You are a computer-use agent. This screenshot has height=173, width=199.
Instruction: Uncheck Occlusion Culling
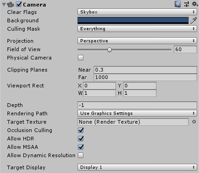[81, 130]
